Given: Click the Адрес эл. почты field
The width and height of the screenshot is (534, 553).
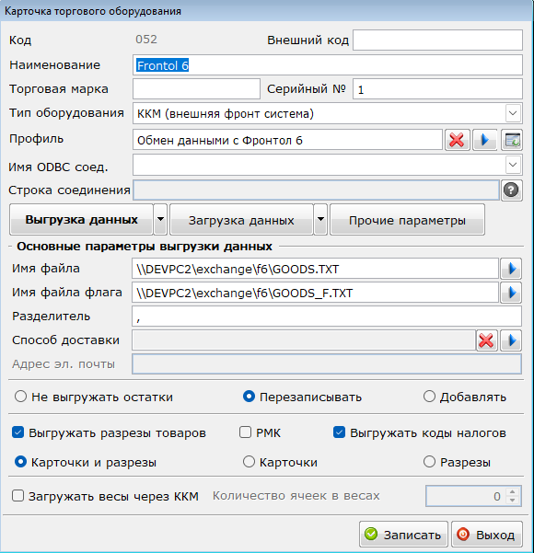Looking at the screenshot, I should pos(327,364).
